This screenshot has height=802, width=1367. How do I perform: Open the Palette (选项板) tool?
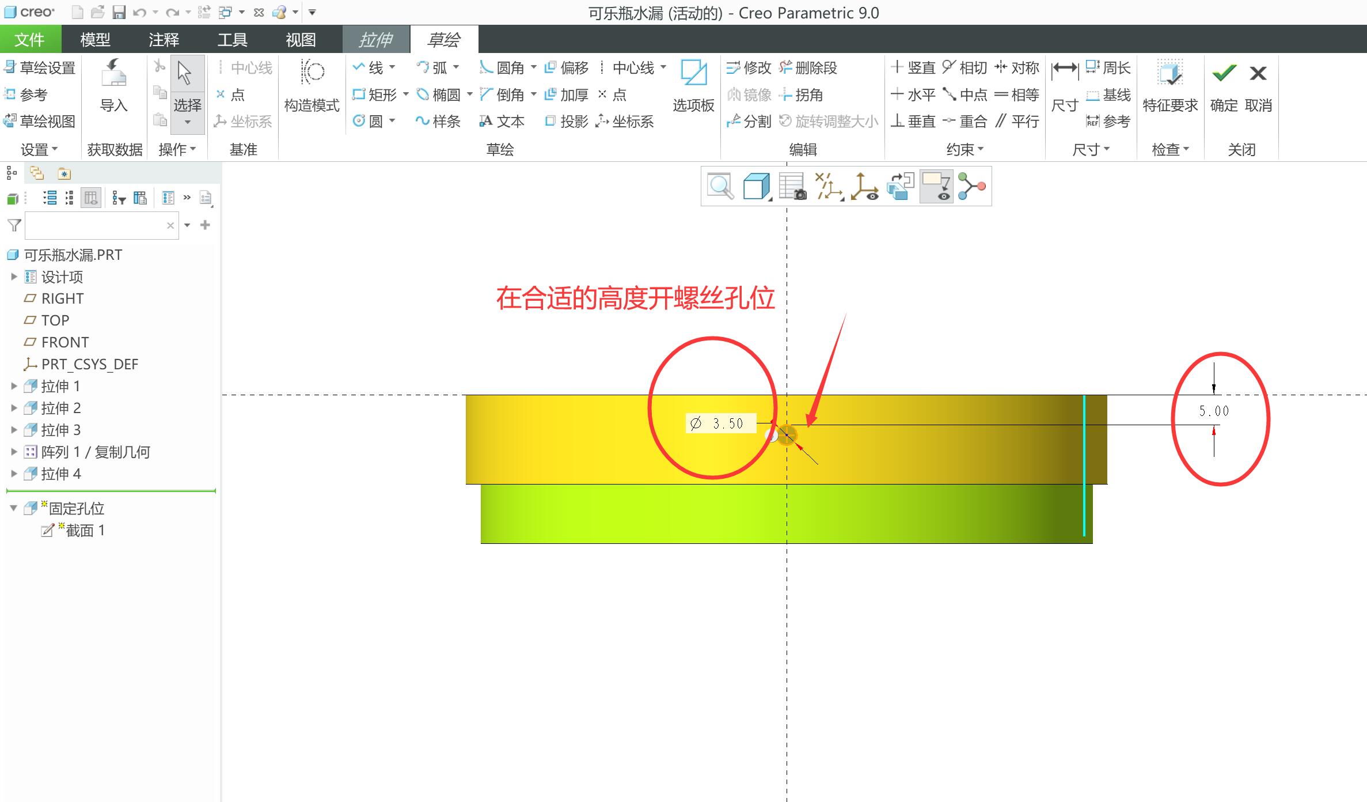(693, 85)
